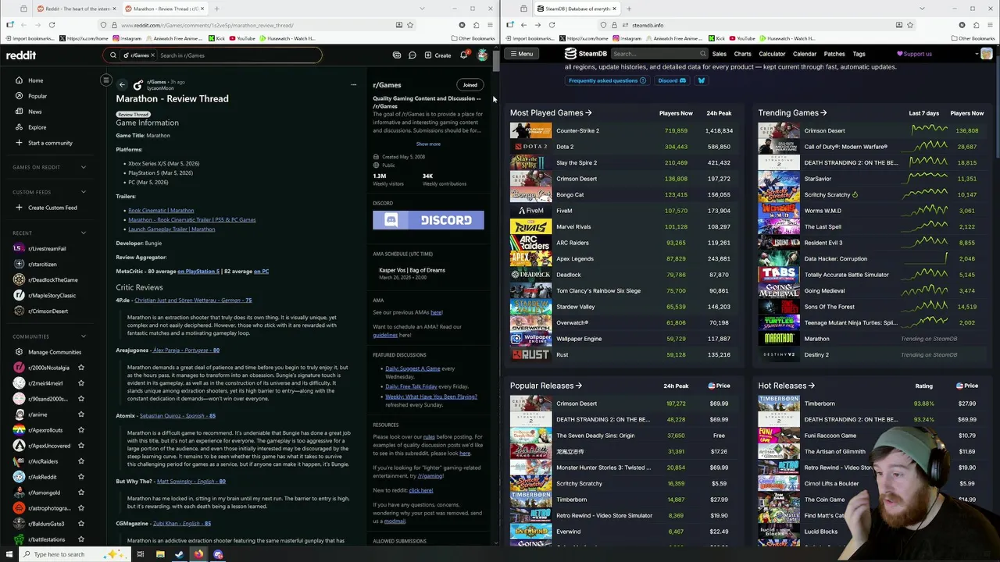The width and height of the screenshot is (1000, 562).
Task: Collapse Custom Feeds section
Action: coord(84,192)
